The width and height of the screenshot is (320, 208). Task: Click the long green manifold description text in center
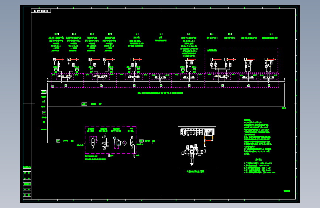click(160, 93)
